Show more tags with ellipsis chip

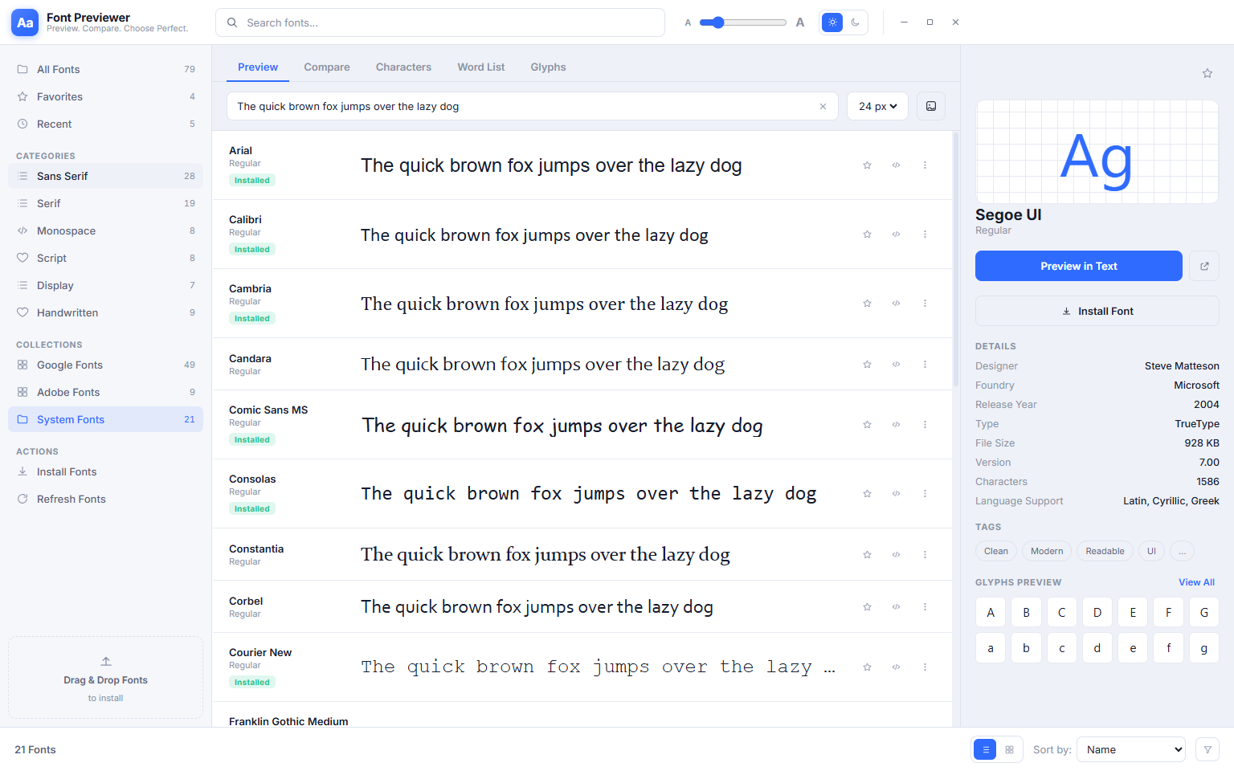click(1182, 551)
